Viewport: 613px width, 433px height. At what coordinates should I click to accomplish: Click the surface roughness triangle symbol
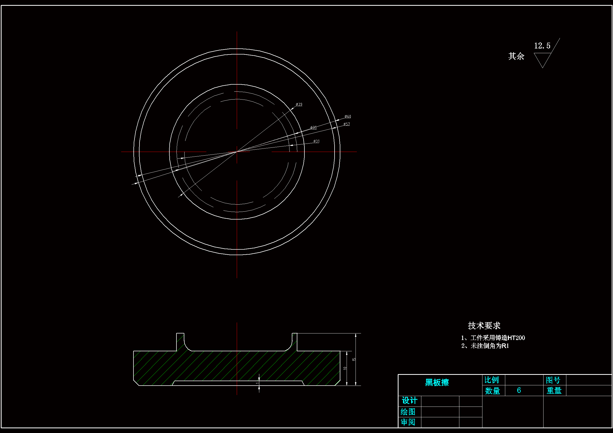click(x=542, y=59)
